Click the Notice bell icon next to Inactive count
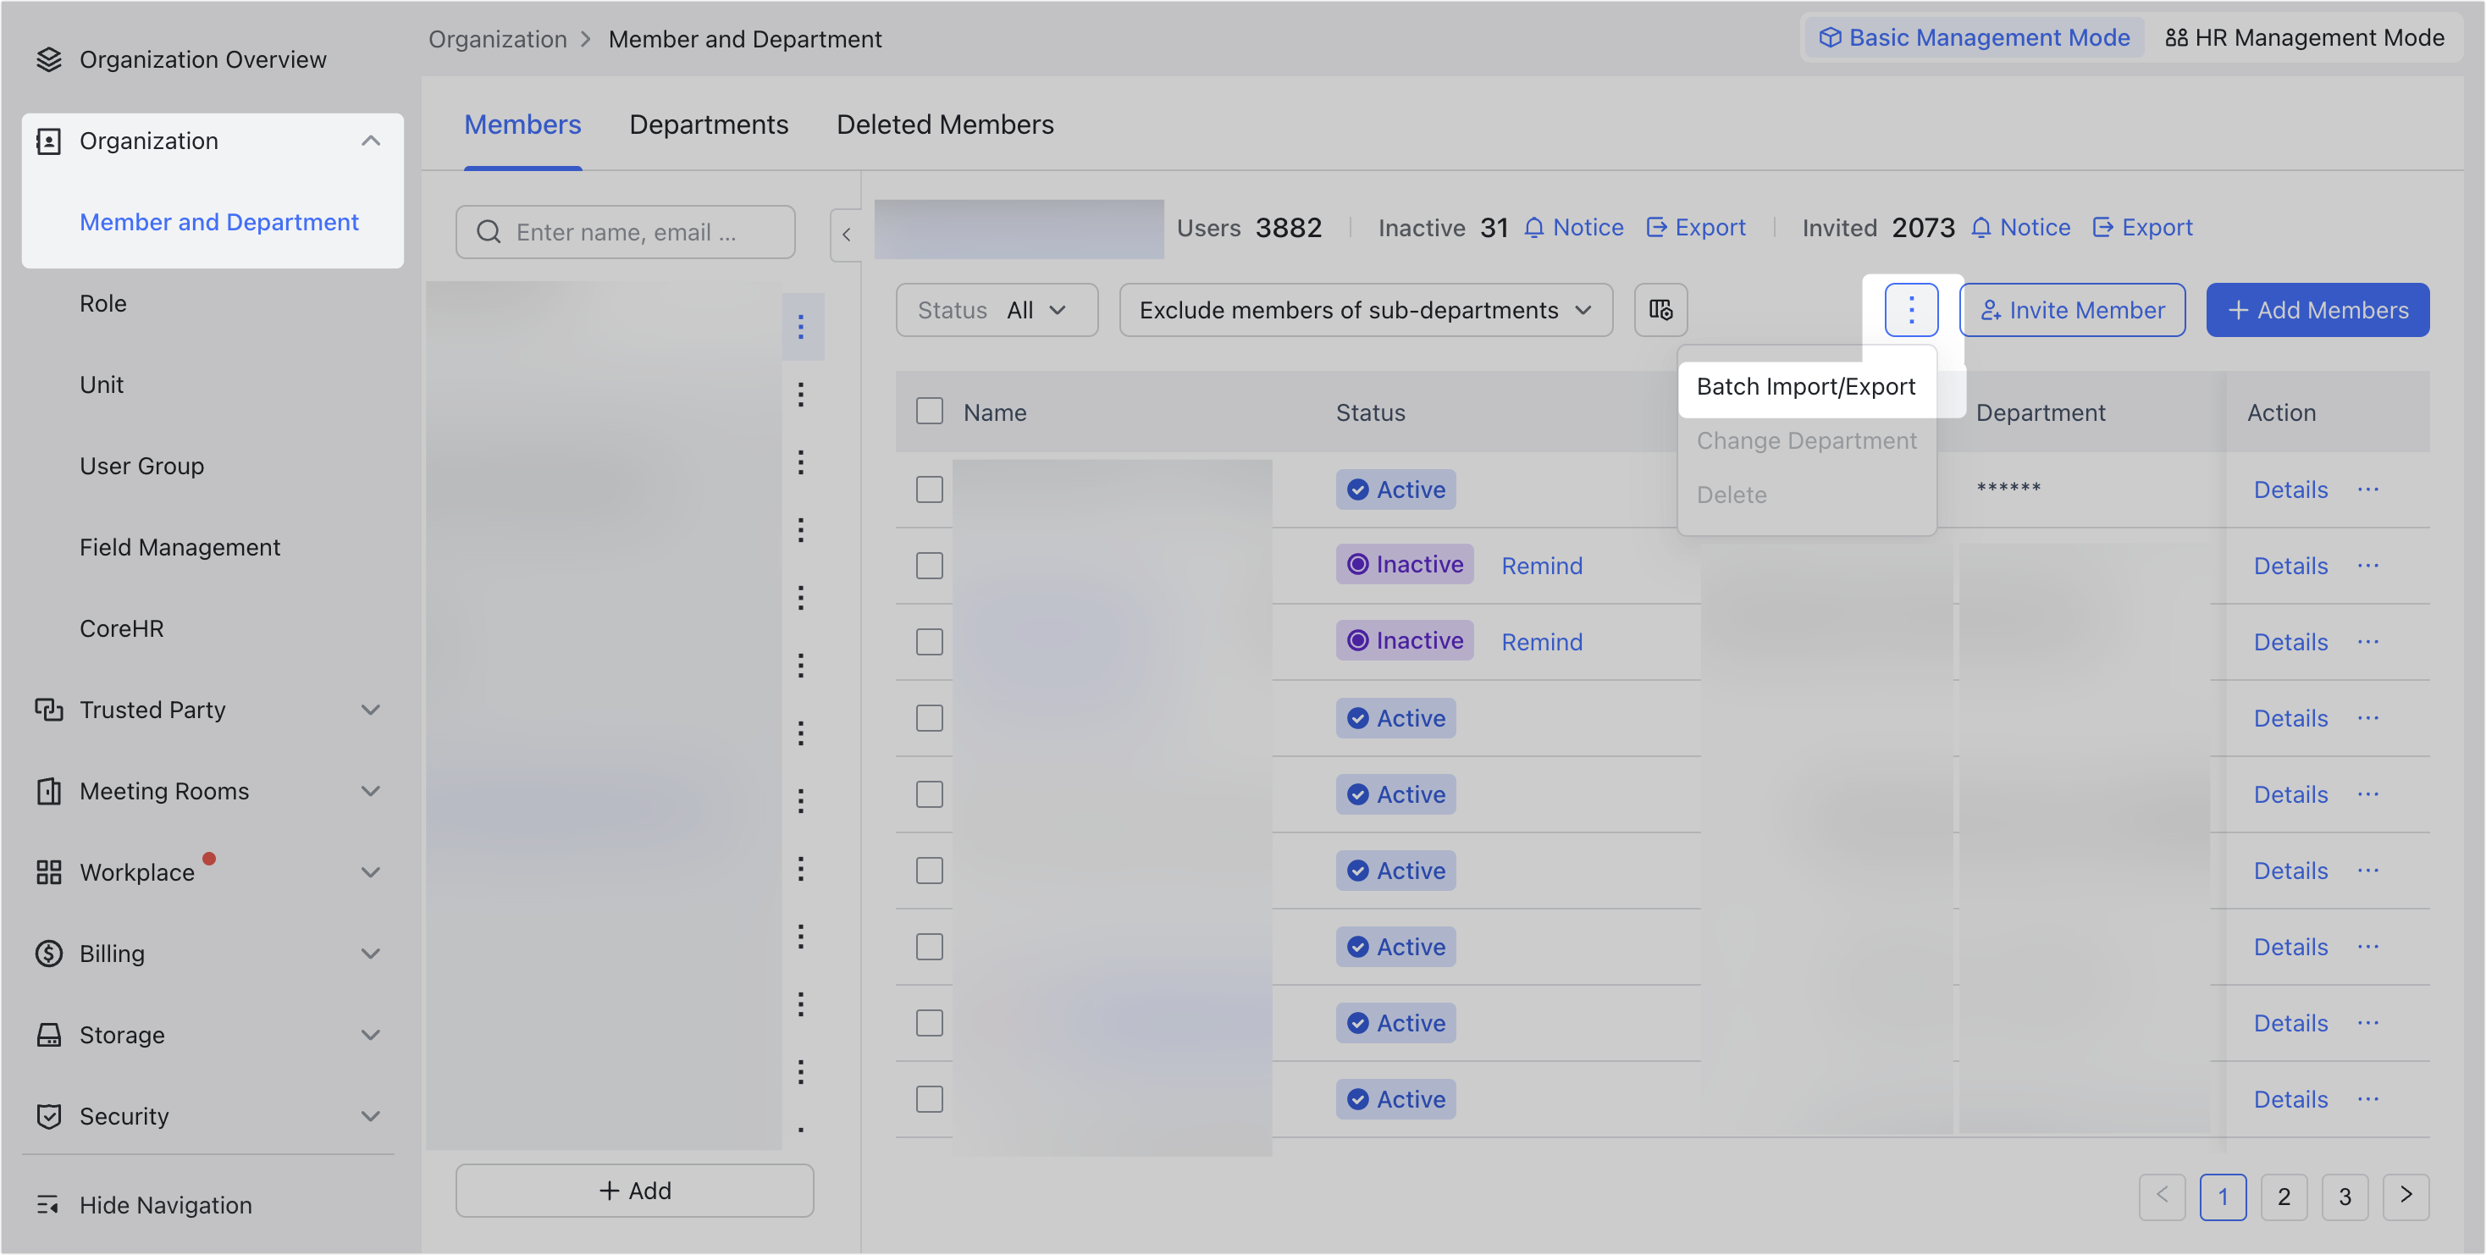Viewport: 2486px width, 1255px height. [1534, 228]
